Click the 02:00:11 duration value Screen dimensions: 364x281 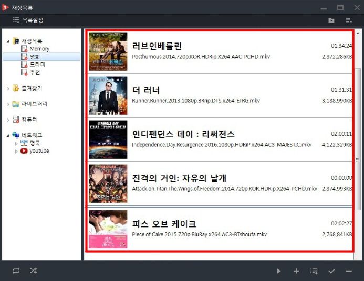341,134
